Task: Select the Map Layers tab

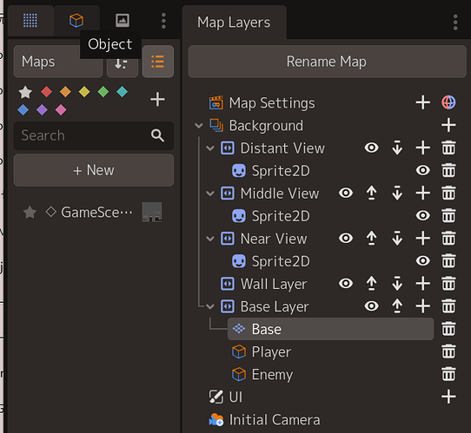Action: (x=234, y=23)
